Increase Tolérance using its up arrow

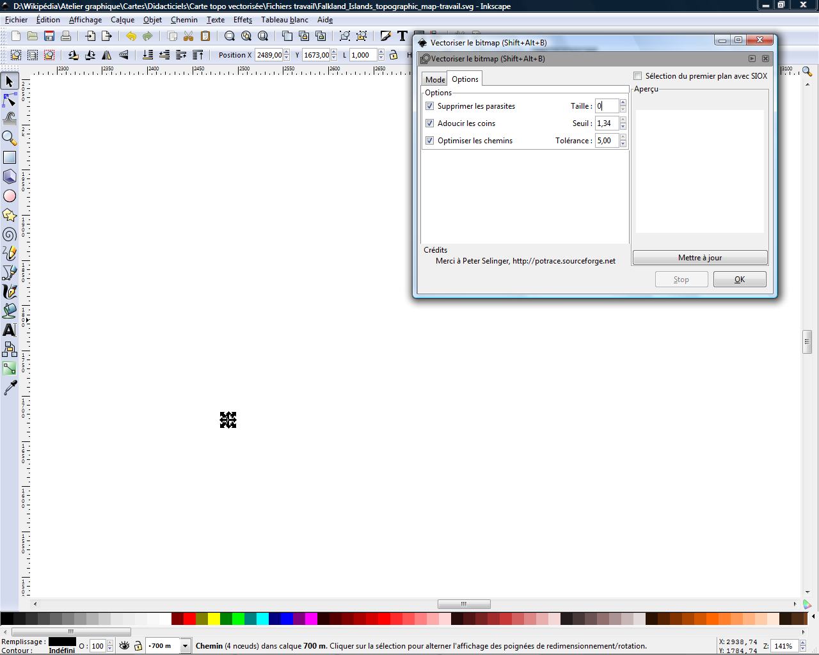pos(622,138)
